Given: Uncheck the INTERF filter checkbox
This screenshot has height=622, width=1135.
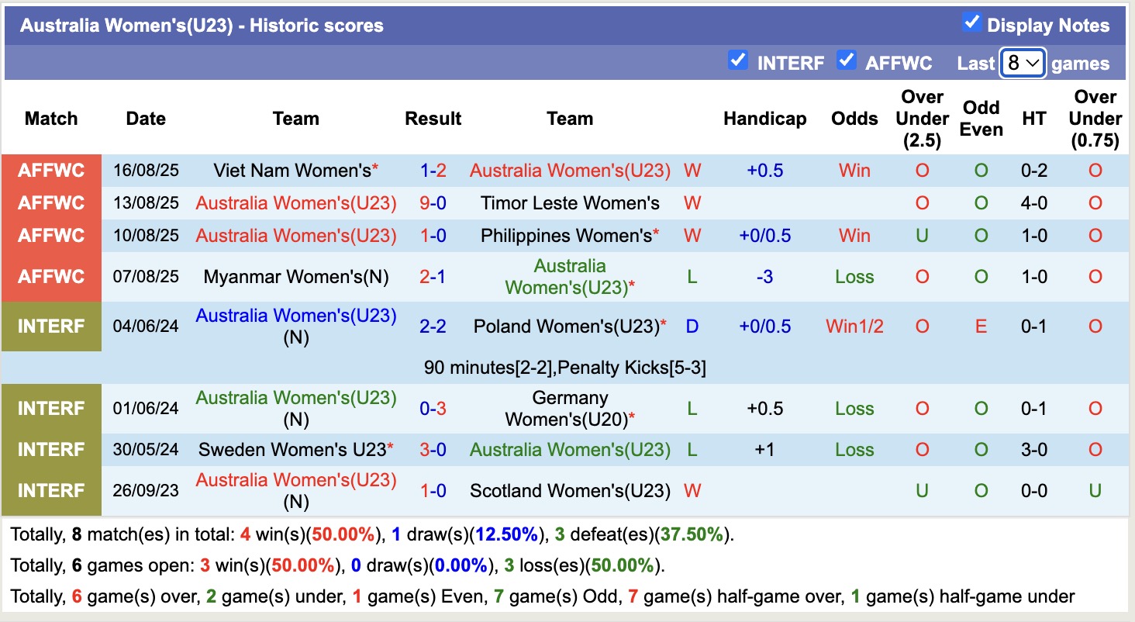Looking at the screenshot, I should [x=738, y=60].
